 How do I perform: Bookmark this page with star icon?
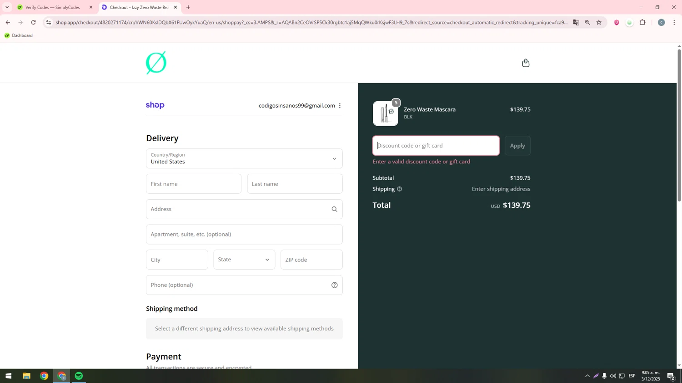tap(599, 22)
